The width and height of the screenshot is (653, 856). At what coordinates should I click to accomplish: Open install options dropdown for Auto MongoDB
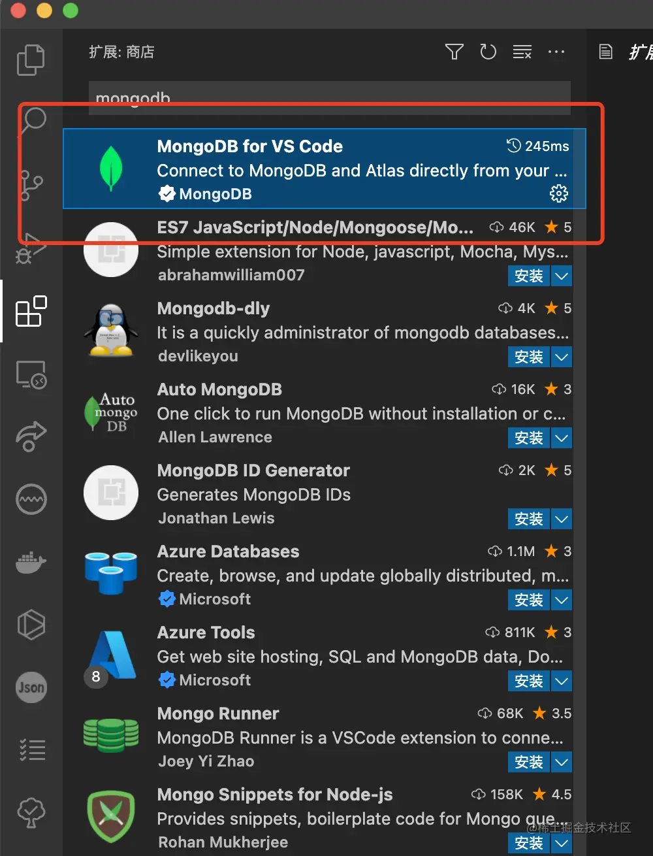click(x=562, y=438)
